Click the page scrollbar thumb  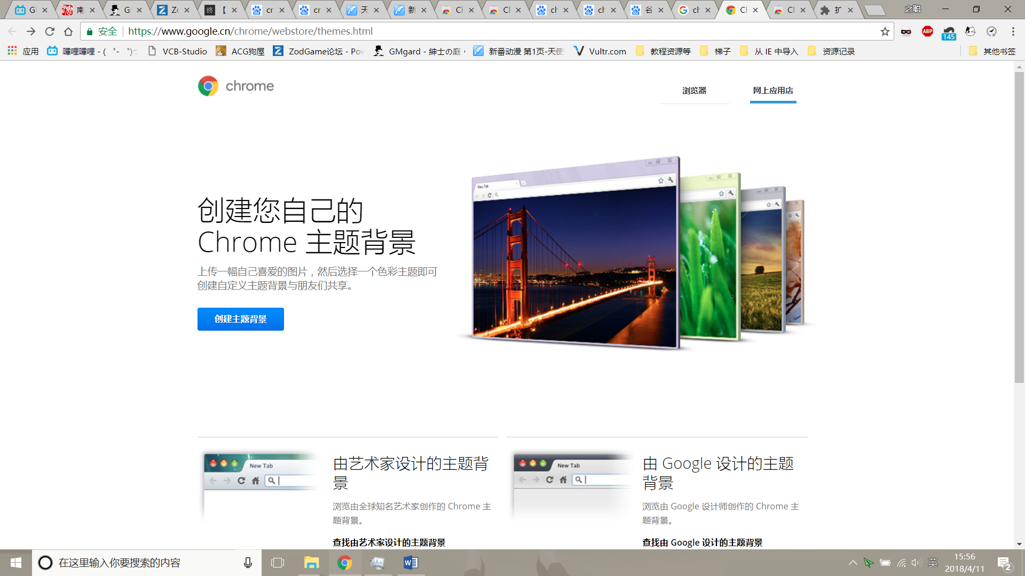[x=1019, y=227]
